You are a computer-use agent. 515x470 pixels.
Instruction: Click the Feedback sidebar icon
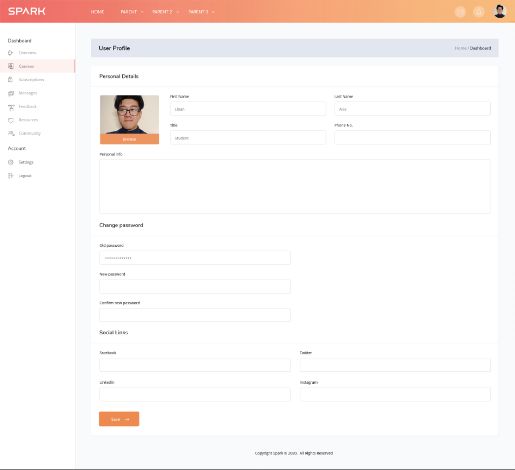(x=11, y=107)
